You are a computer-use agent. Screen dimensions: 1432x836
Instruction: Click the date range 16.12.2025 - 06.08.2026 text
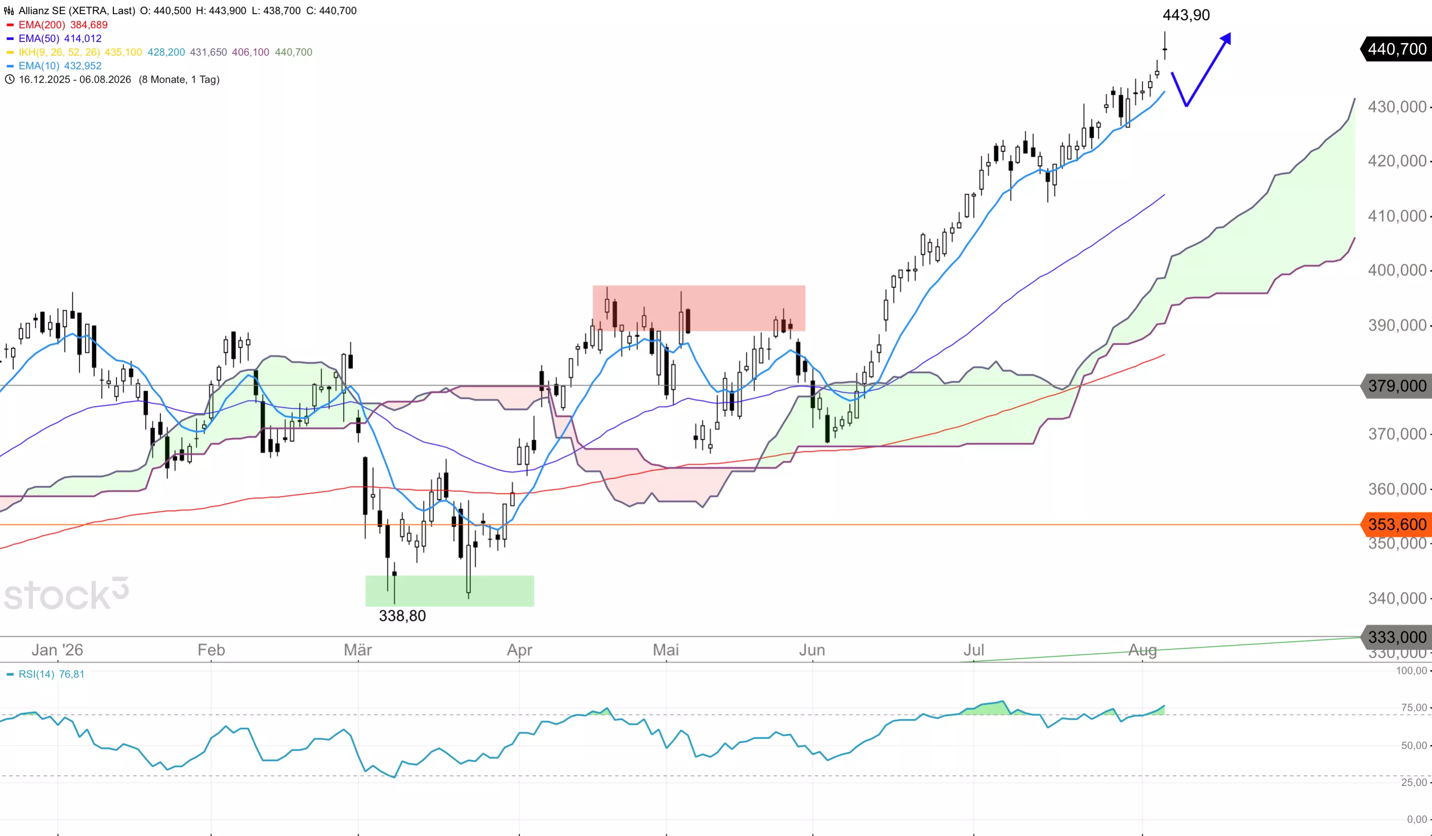click(x=75, y=79)
